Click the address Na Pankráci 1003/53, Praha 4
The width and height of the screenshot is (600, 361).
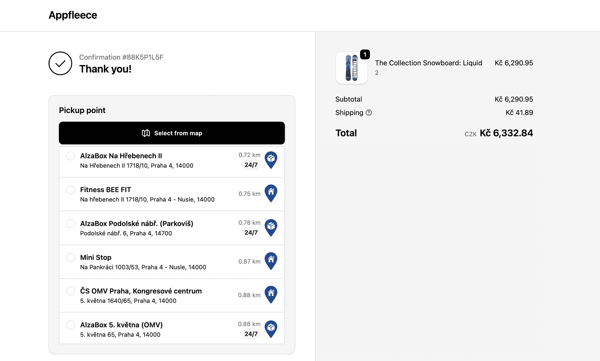click(143, 267)
